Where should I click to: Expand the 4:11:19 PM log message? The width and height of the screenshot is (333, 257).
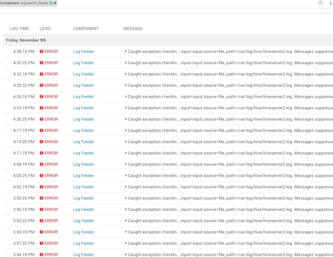(x=126, y=153)
